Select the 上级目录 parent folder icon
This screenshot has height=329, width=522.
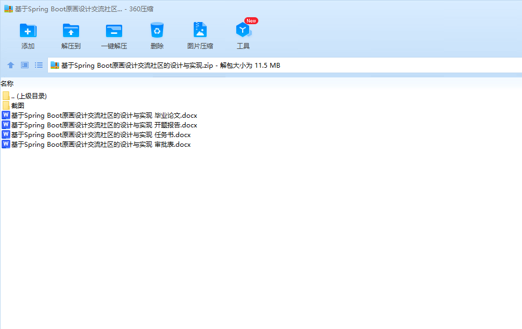[x=6, y=96]
